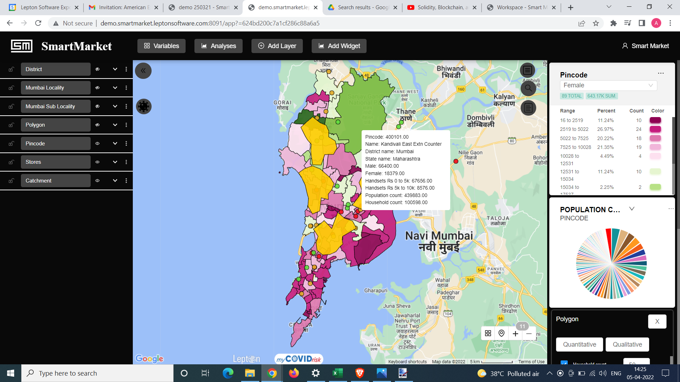Click the Quantitative button

coord(579,345)
